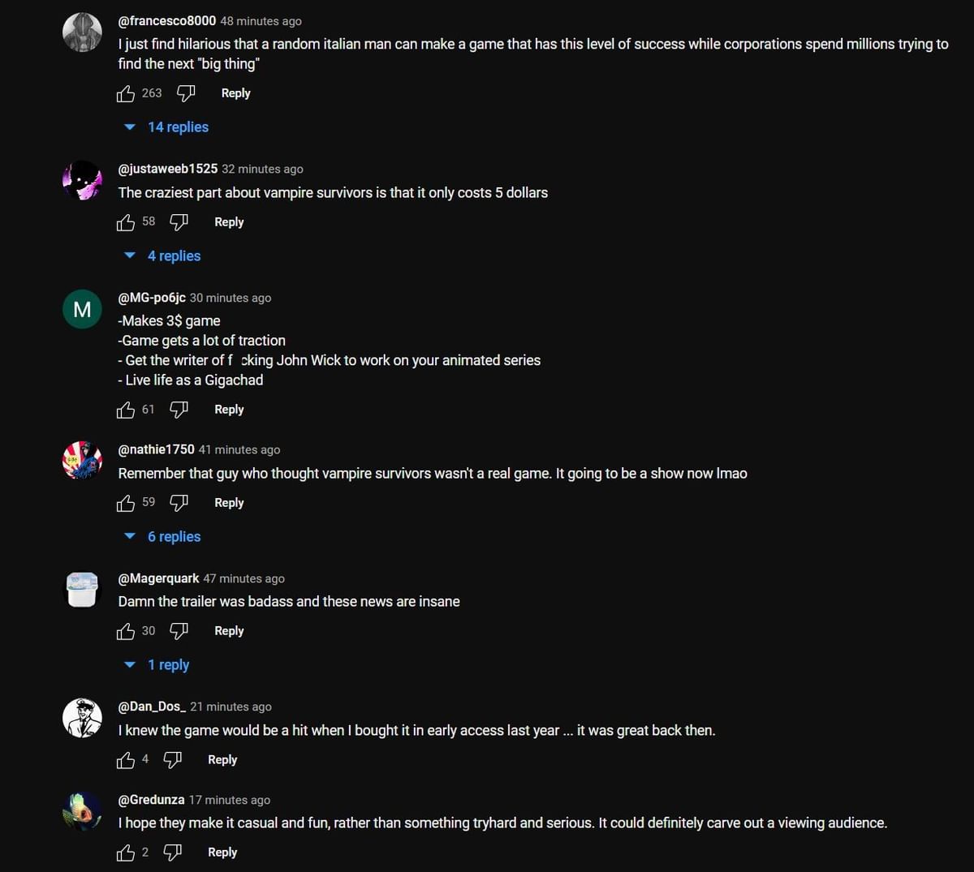Show 6 replies under @nathie1750

[x=174, y=537]
